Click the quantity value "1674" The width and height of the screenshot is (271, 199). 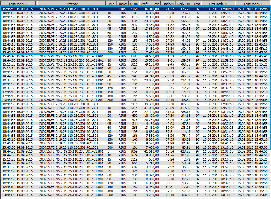tap(134, 155)
